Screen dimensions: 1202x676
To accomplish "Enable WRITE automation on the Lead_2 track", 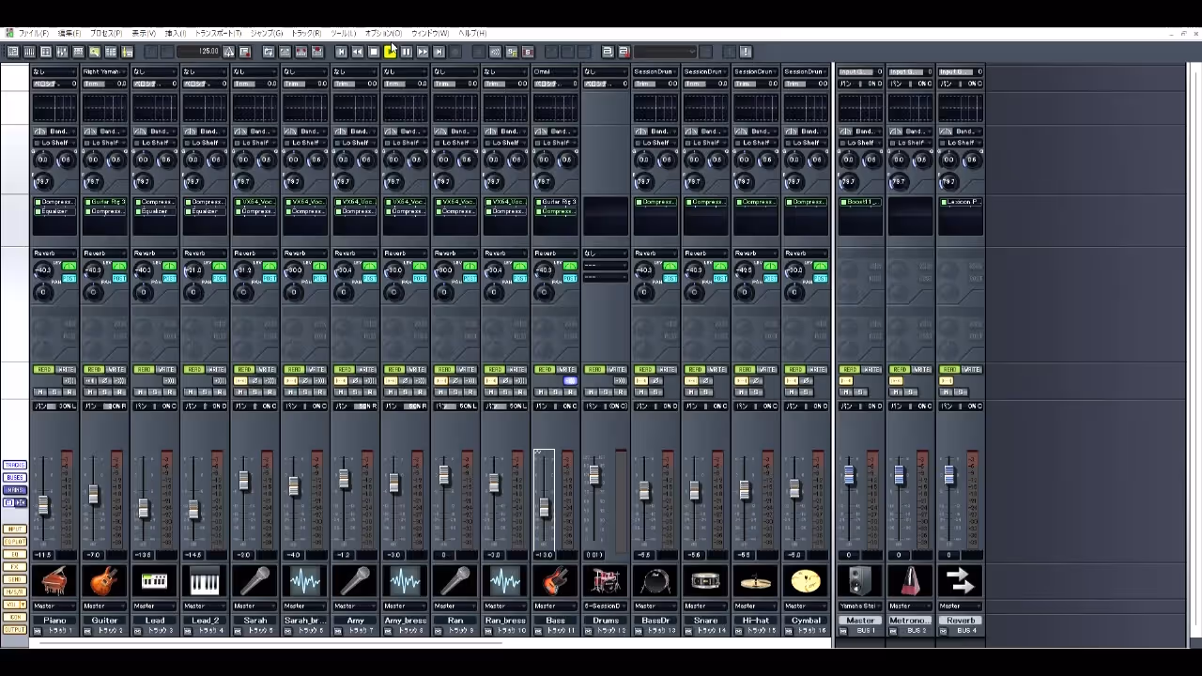I will (x=216, y=369).
